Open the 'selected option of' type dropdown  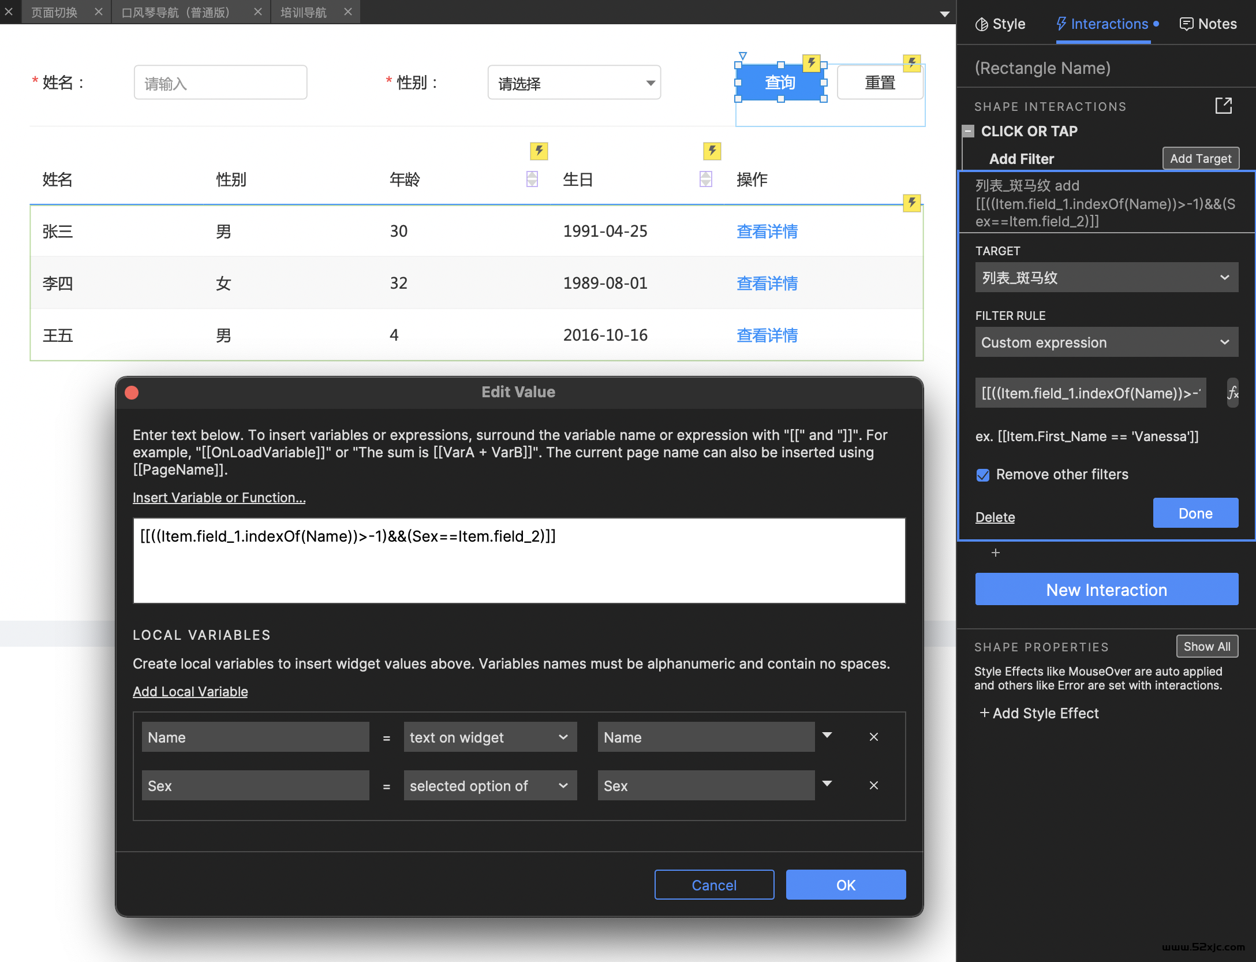[489, 785]
